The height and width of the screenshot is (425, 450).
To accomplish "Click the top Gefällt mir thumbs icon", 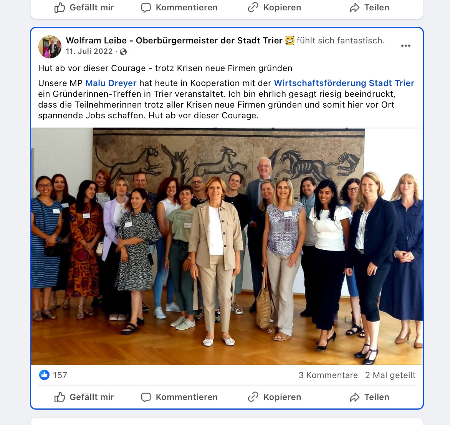I will (60, 8).
